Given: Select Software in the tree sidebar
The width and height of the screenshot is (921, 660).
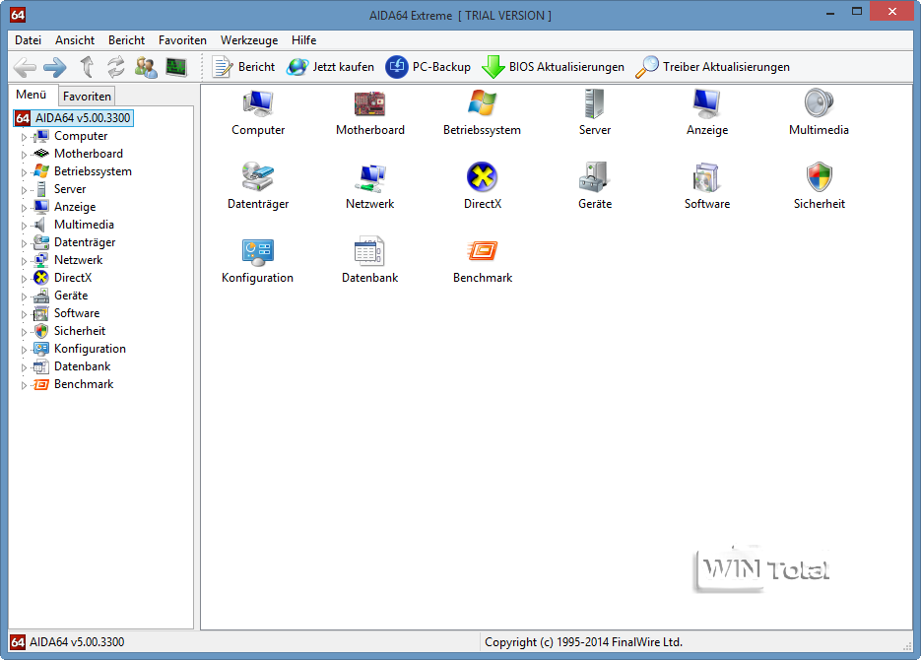Looking at the screenshot, I should tap(76, 313).
